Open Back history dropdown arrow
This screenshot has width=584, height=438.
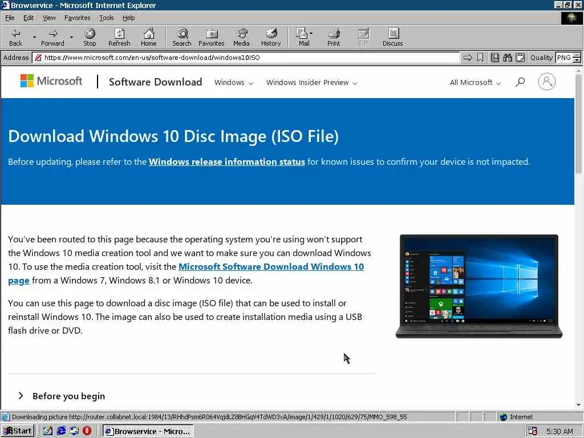[34, 37]
